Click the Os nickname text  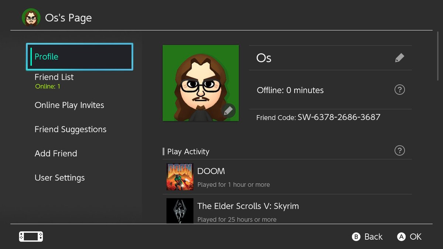264,58
